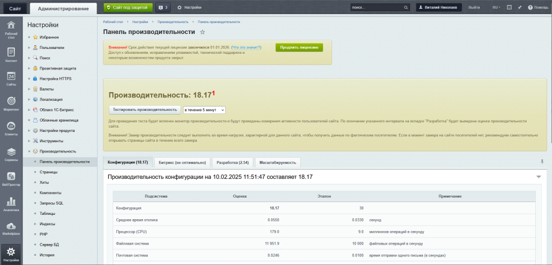
Task: Click Выйти logout link
Action: 474,8
